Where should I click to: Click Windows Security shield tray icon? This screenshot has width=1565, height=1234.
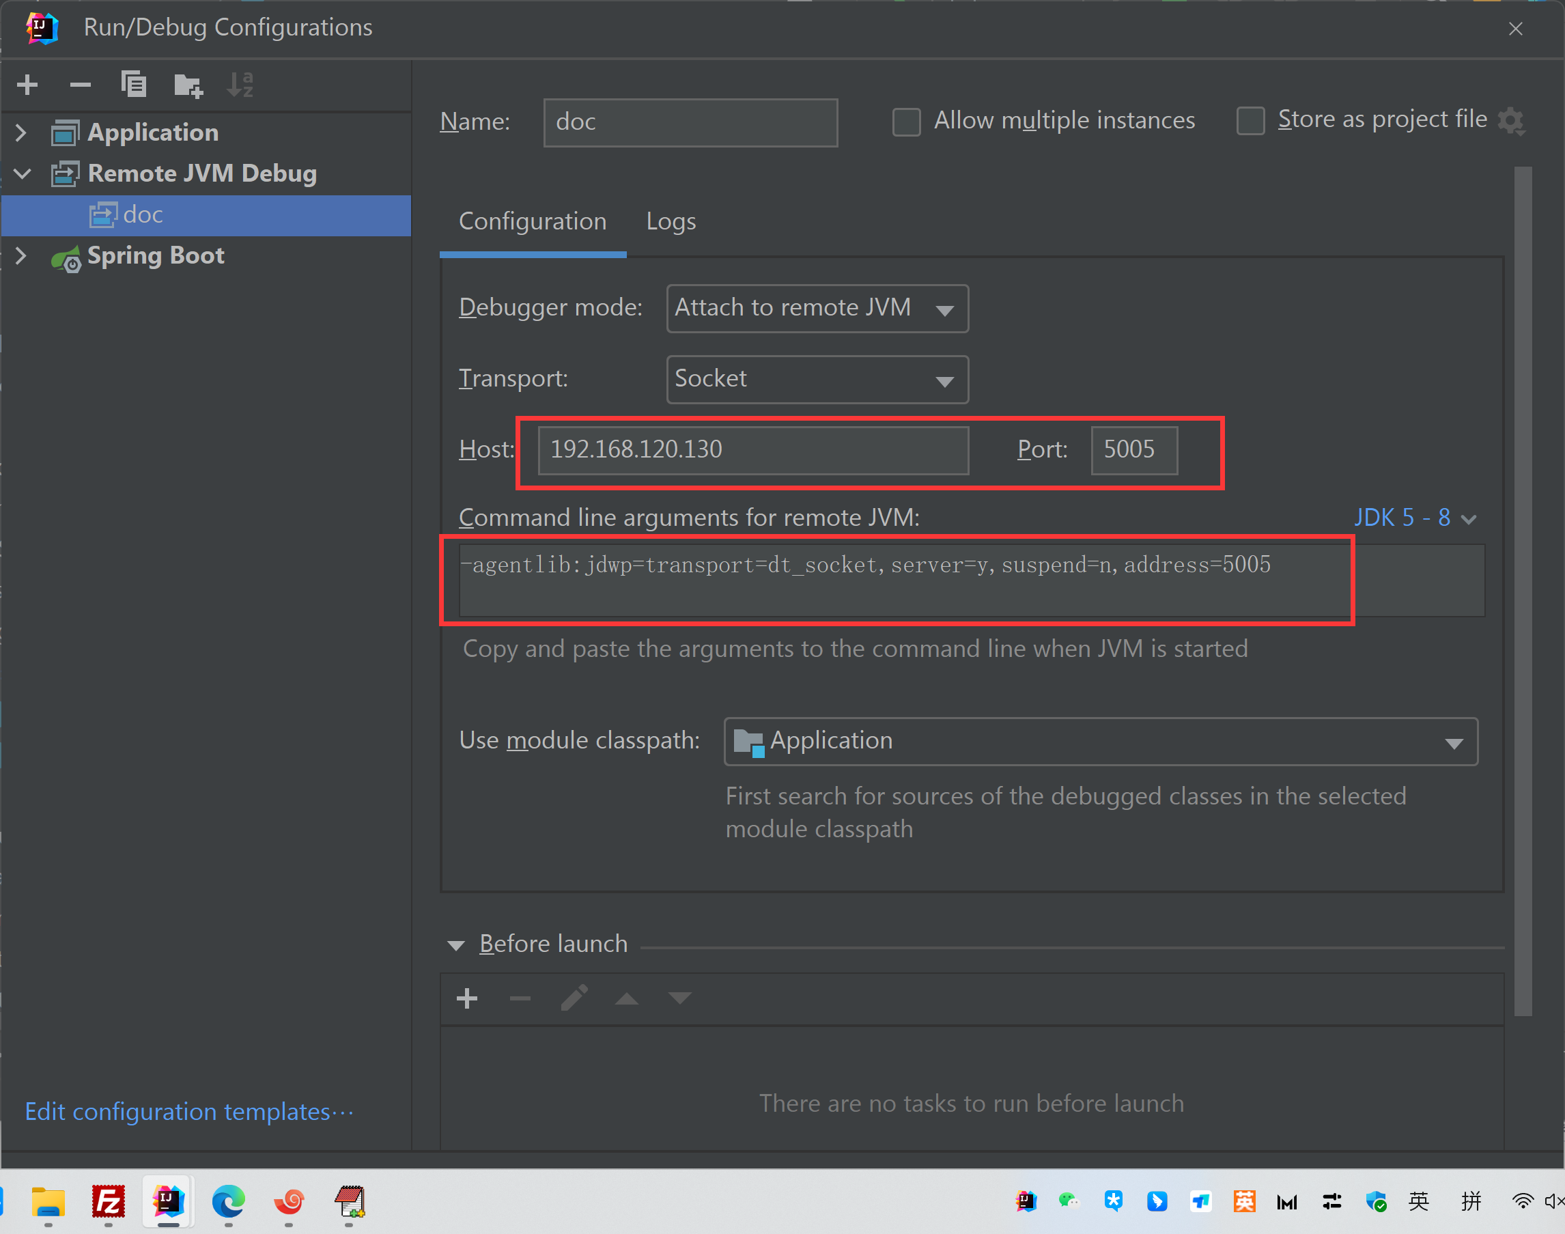click(x=1377, y=1201)
